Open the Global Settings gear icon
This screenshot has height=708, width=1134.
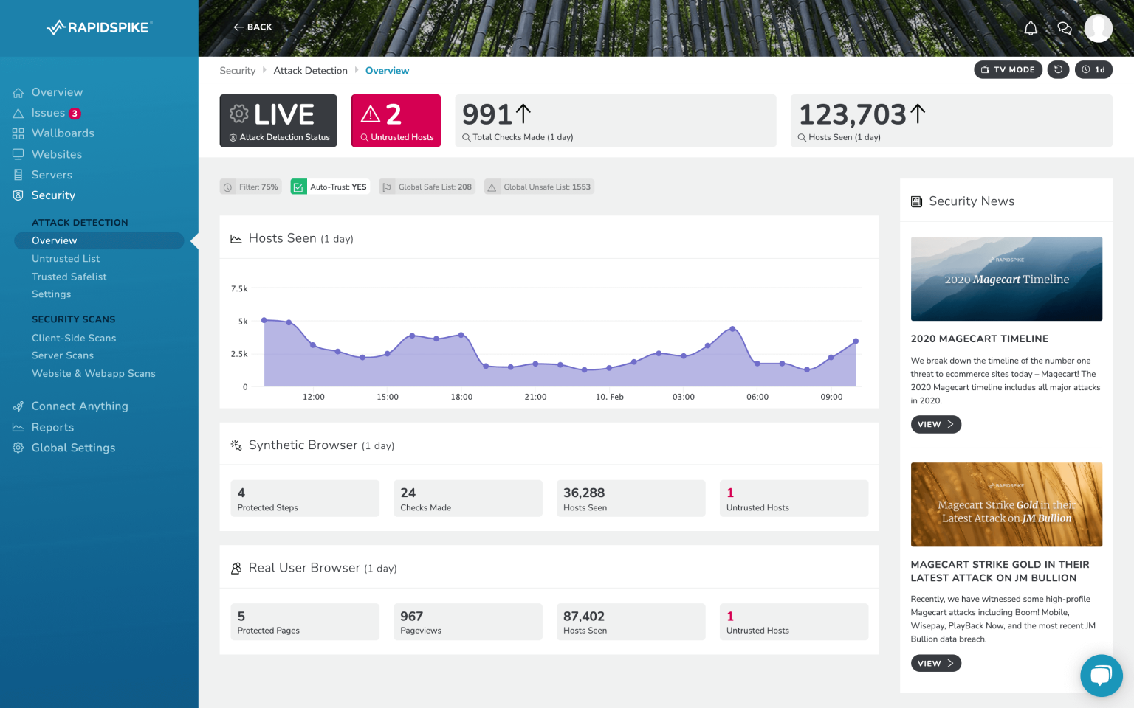tap(18, 448)
